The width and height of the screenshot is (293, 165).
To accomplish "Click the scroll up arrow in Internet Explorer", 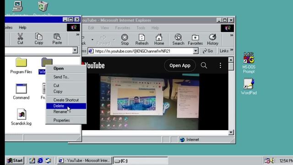I will tap(231, 60).
